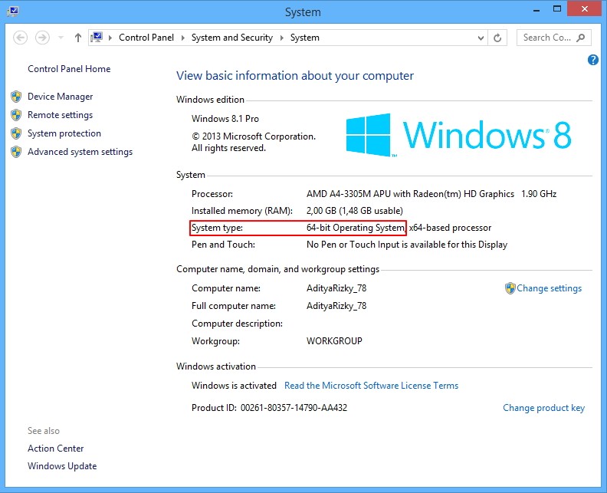Click the shield icon beside Change settings
This screenshot has width=607, height=493.
tap(510, 288)
